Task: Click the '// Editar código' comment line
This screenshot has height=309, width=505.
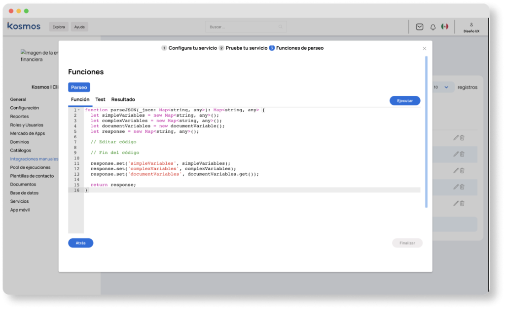Action: [x=113, y=142]
